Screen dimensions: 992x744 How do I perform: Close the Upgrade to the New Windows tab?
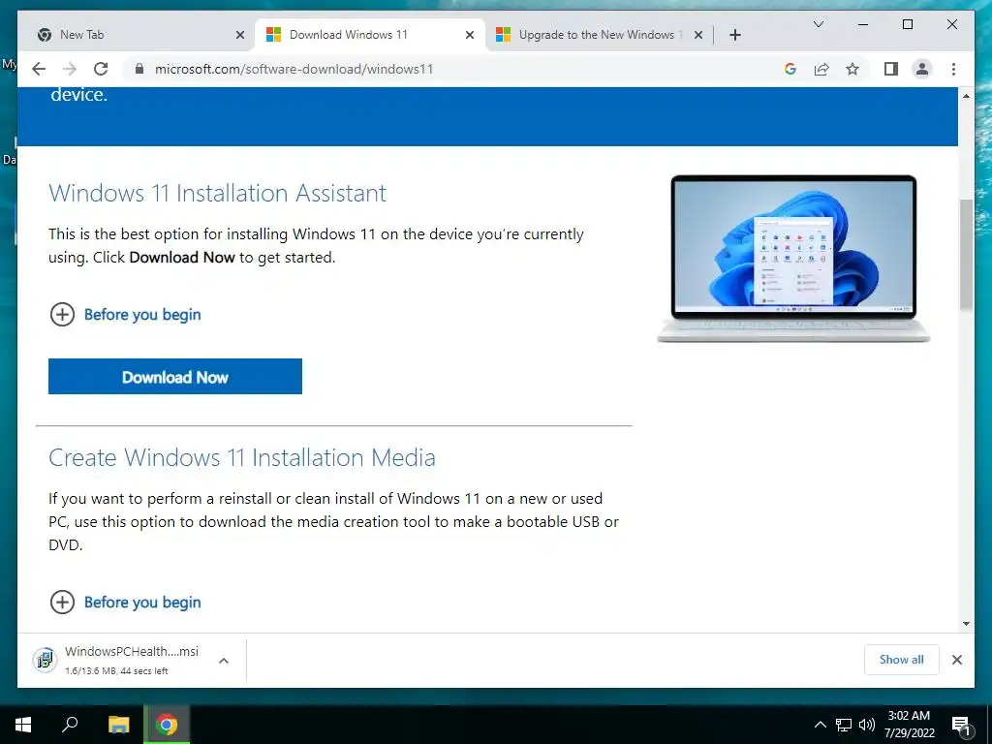[x=698, y=35]
